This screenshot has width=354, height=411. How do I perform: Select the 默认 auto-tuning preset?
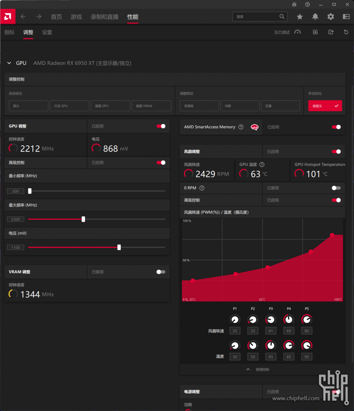click(x=29, y=106)
